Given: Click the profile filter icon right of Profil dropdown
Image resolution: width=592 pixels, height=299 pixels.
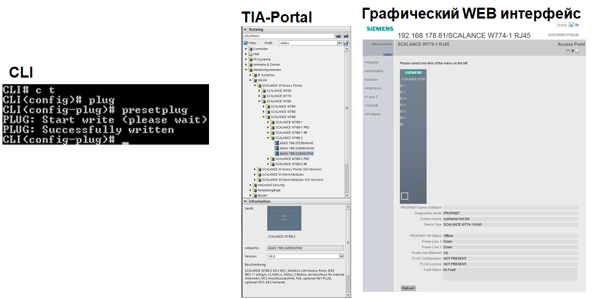Looking at the screenshot, I should point(346,43).
